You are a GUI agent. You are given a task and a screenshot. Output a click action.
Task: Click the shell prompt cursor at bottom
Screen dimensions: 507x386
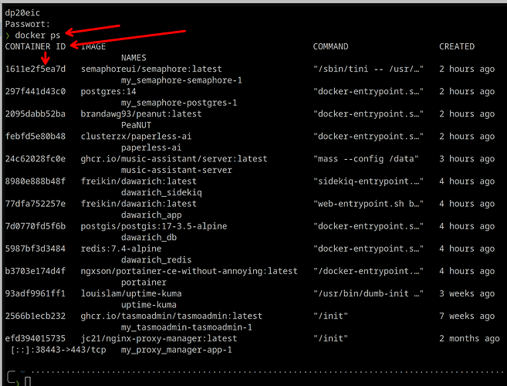click(x=28, y=381)
